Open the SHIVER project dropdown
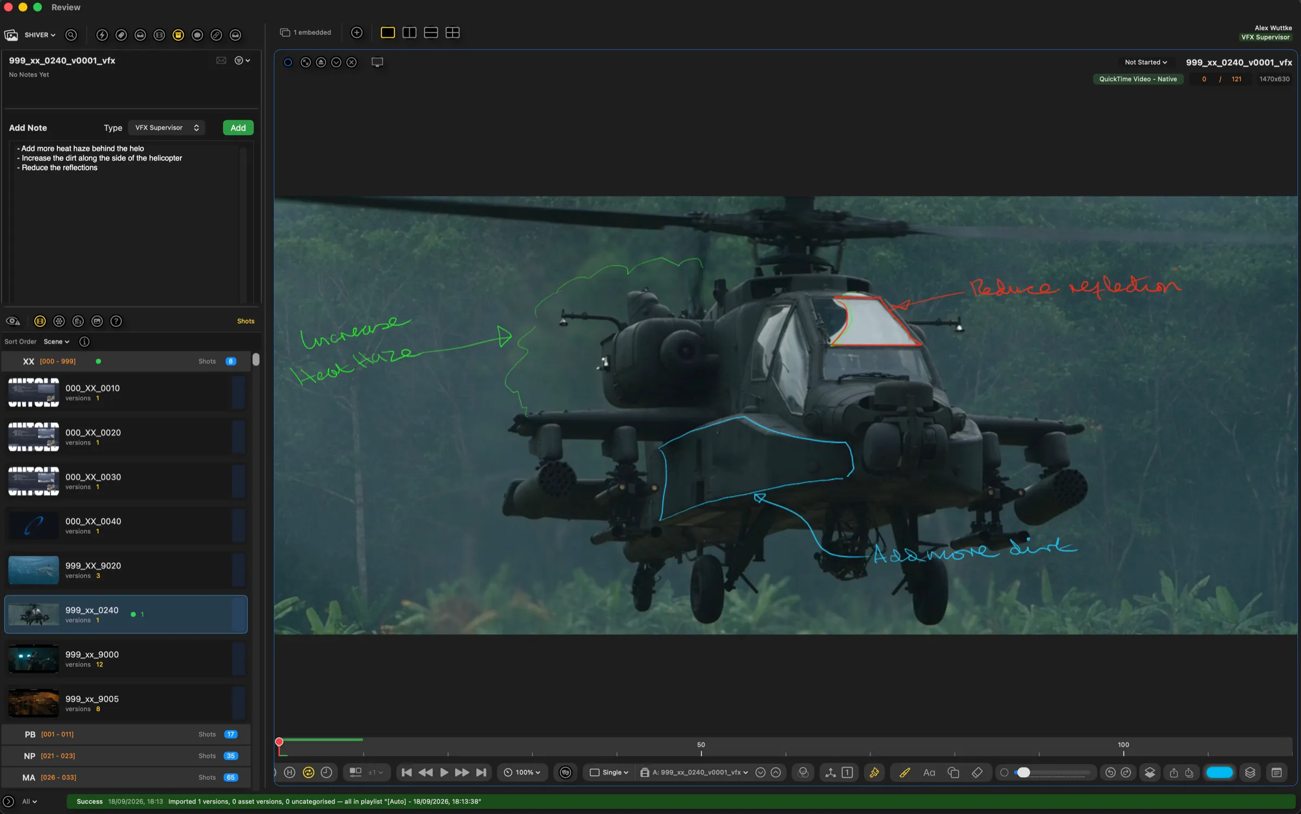The height and width of the screenshot is (814, 1301). (40, 35)
